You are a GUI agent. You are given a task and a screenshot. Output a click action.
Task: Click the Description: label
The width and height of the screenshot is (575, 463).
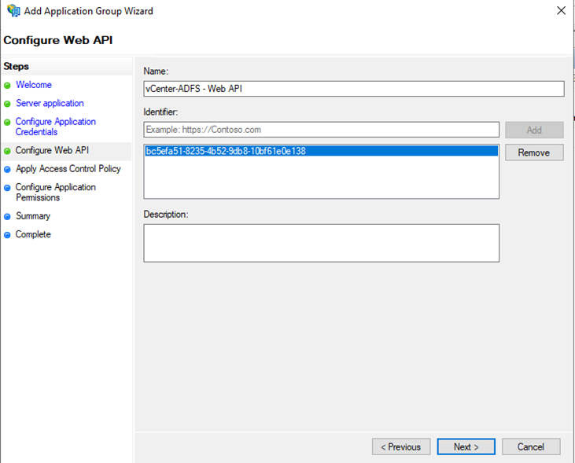166,214
